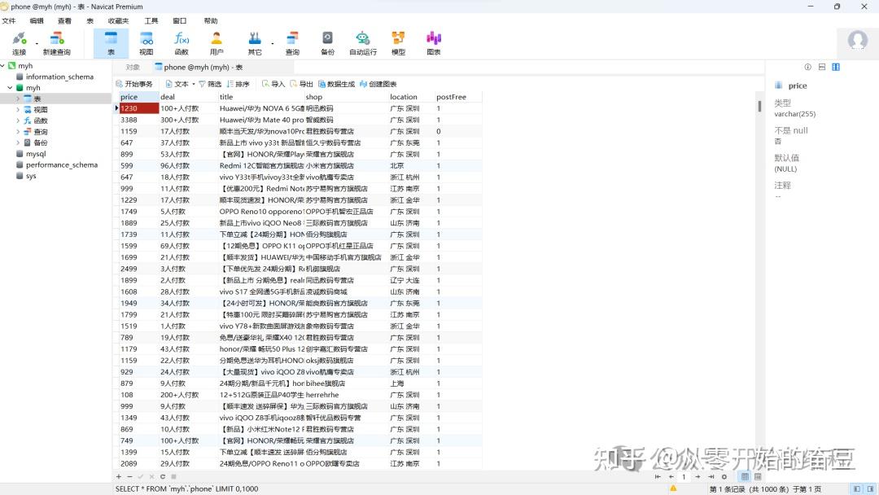Image resolution: width=879 pixels, height=495 pixels.
Task: Toggle the left navigation pane
Action: [856, 488]
